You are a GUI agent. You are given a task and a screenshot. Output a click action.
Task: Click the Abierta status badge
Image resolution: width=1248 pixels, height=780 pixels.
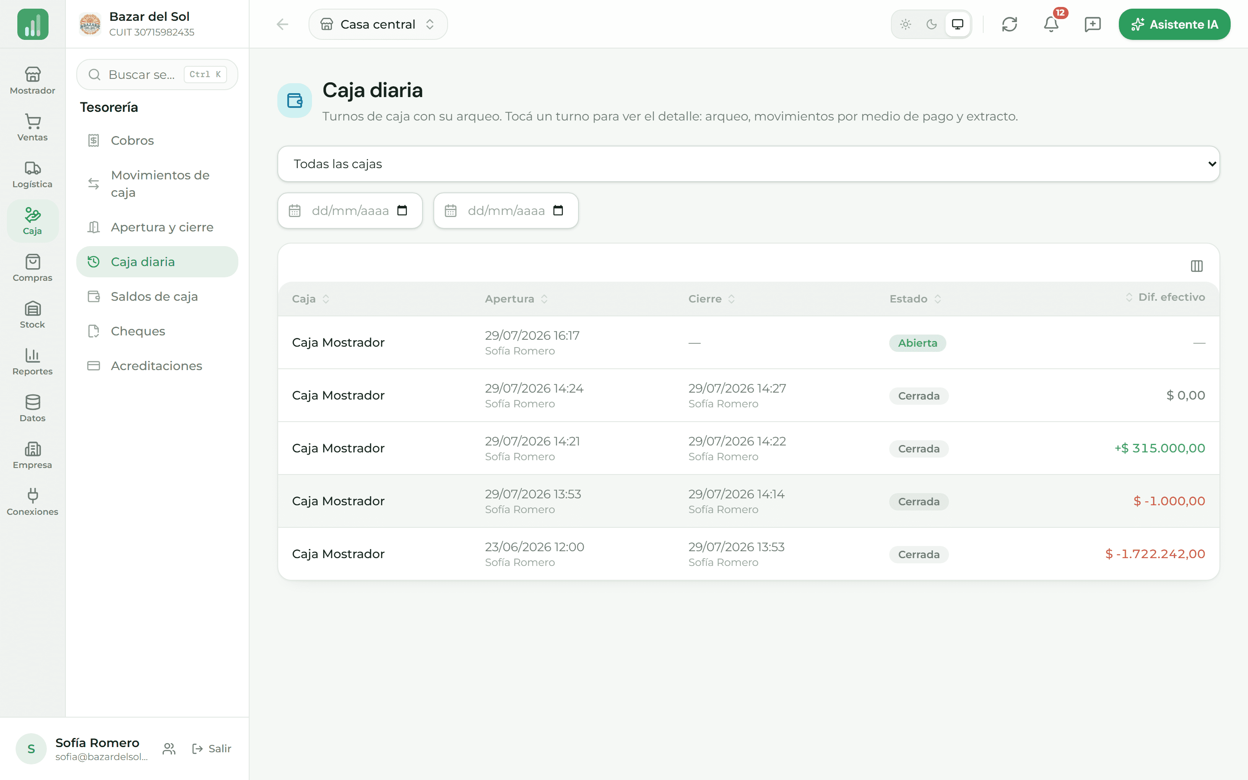click(917, 343)
